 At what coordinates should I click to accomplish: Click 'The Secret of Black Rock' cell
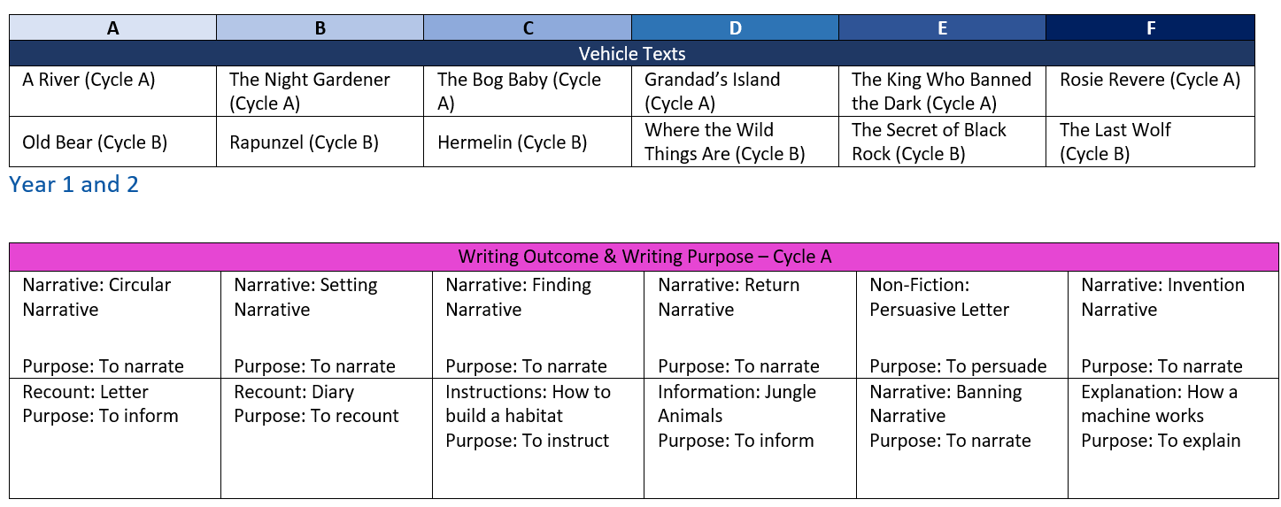[x=929, y=142]
